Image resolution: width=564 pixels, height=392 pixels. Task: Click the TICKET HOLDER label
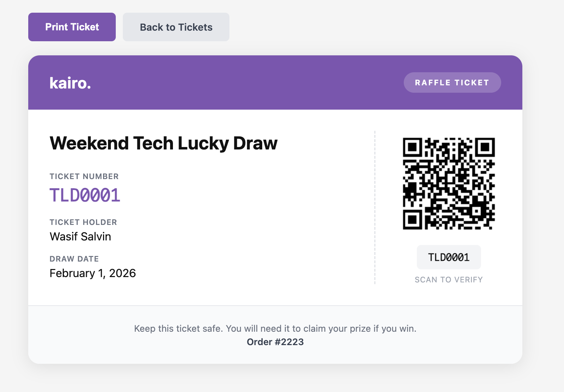pyautogui.click(x=83, y=222)
